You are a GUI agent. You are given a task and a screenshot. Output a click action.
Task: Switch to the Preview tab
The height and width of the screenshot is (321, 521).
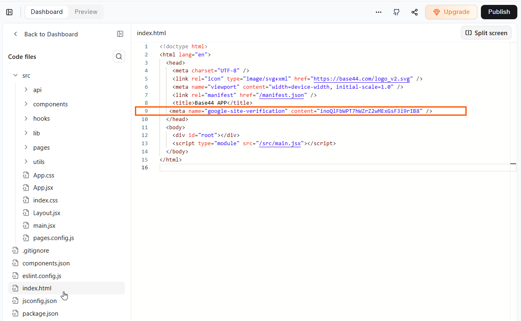click(86, 12)
